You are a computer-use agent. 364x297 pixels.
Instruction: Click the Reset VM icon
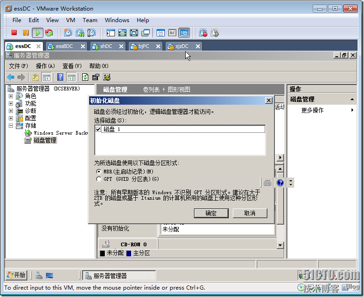coord(49,33)
